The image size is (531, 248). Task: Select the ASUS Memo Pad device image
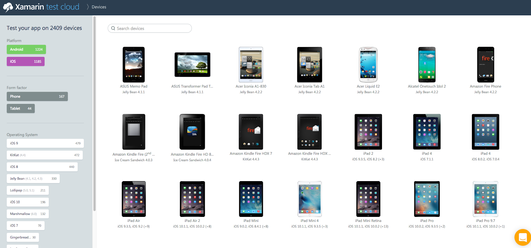134,65
